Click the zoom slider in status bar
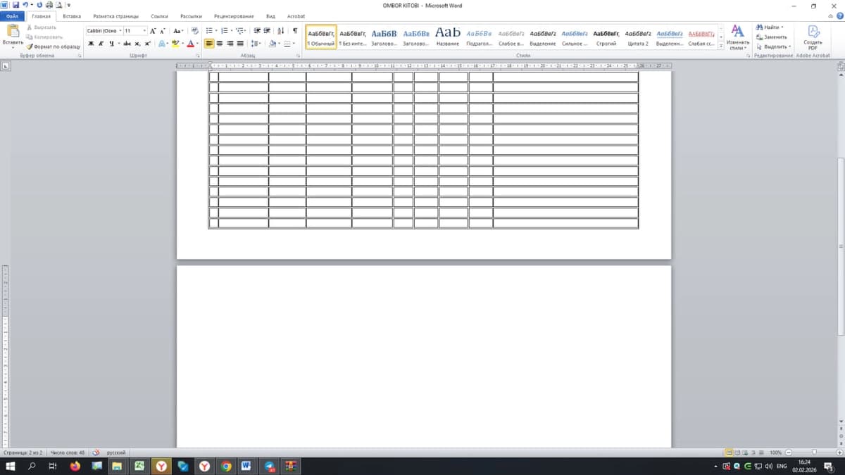The width and height of the screenshot is (845, 475). click(x=814, y=452)
